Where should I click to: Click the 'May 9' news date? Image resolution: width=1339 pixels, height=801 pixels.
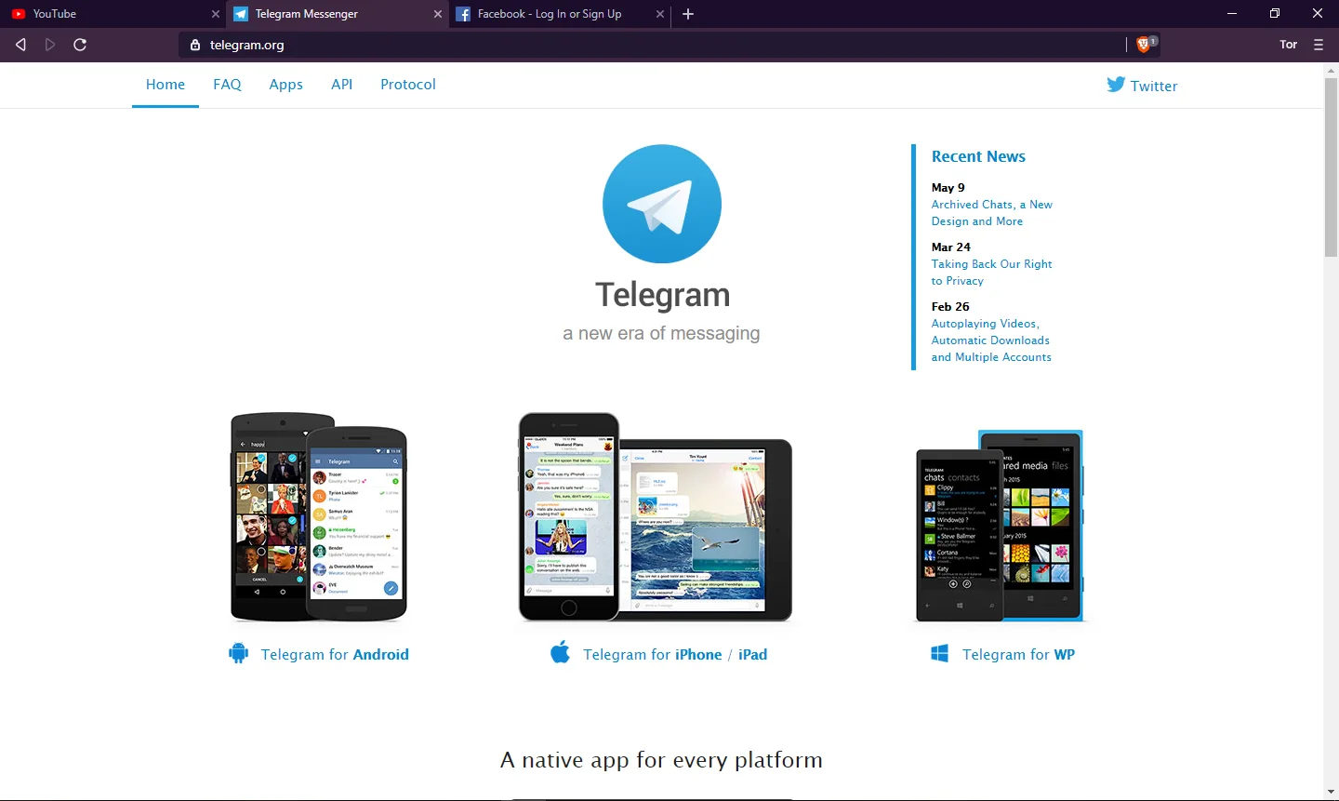[x=948, y=188]
